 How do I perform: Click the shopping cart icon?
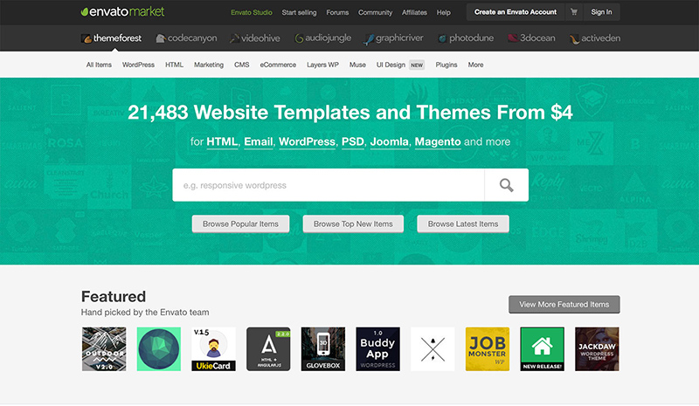click(574, 12)
